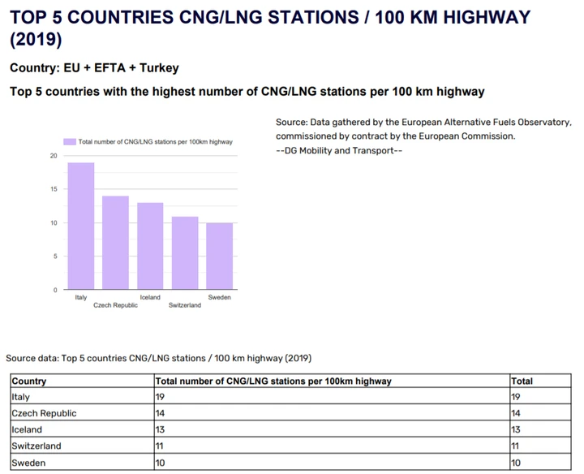
Task: Click Czech Republic's stations value 14
Action: pyautogui.click(x=332, y=413)
